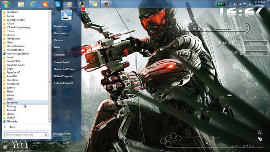
Task: Open the orange browser taskbar icon
Action: click(46, 4)
